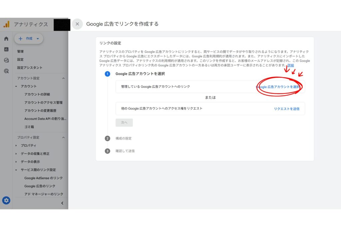This screenshot has height=227, width=341.
Task: Close the Google 広告 link creation panel
Action: tap(77, 24)
